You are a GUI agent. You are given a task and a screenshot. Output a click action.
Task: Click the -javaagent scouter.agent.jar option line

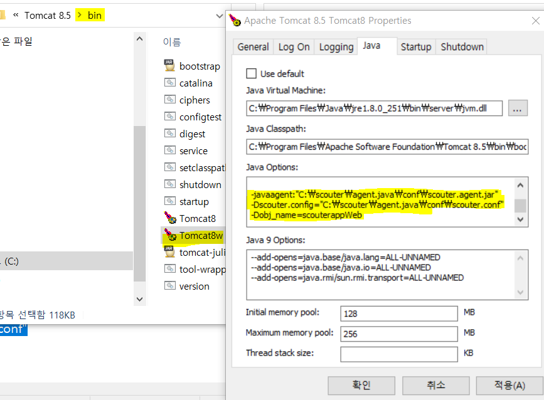pos(375,194)
